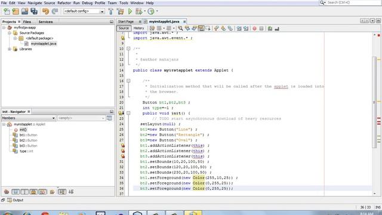Screen dimensions: 382x215
Task: Collapse the default package node
Action: (15, 38)
